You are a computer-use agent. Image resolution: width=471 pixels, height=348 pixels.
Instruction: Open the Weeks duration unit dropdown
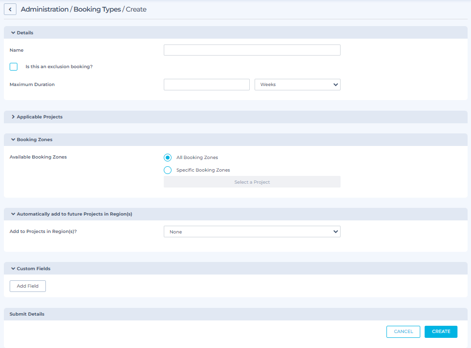pos(297,85)
